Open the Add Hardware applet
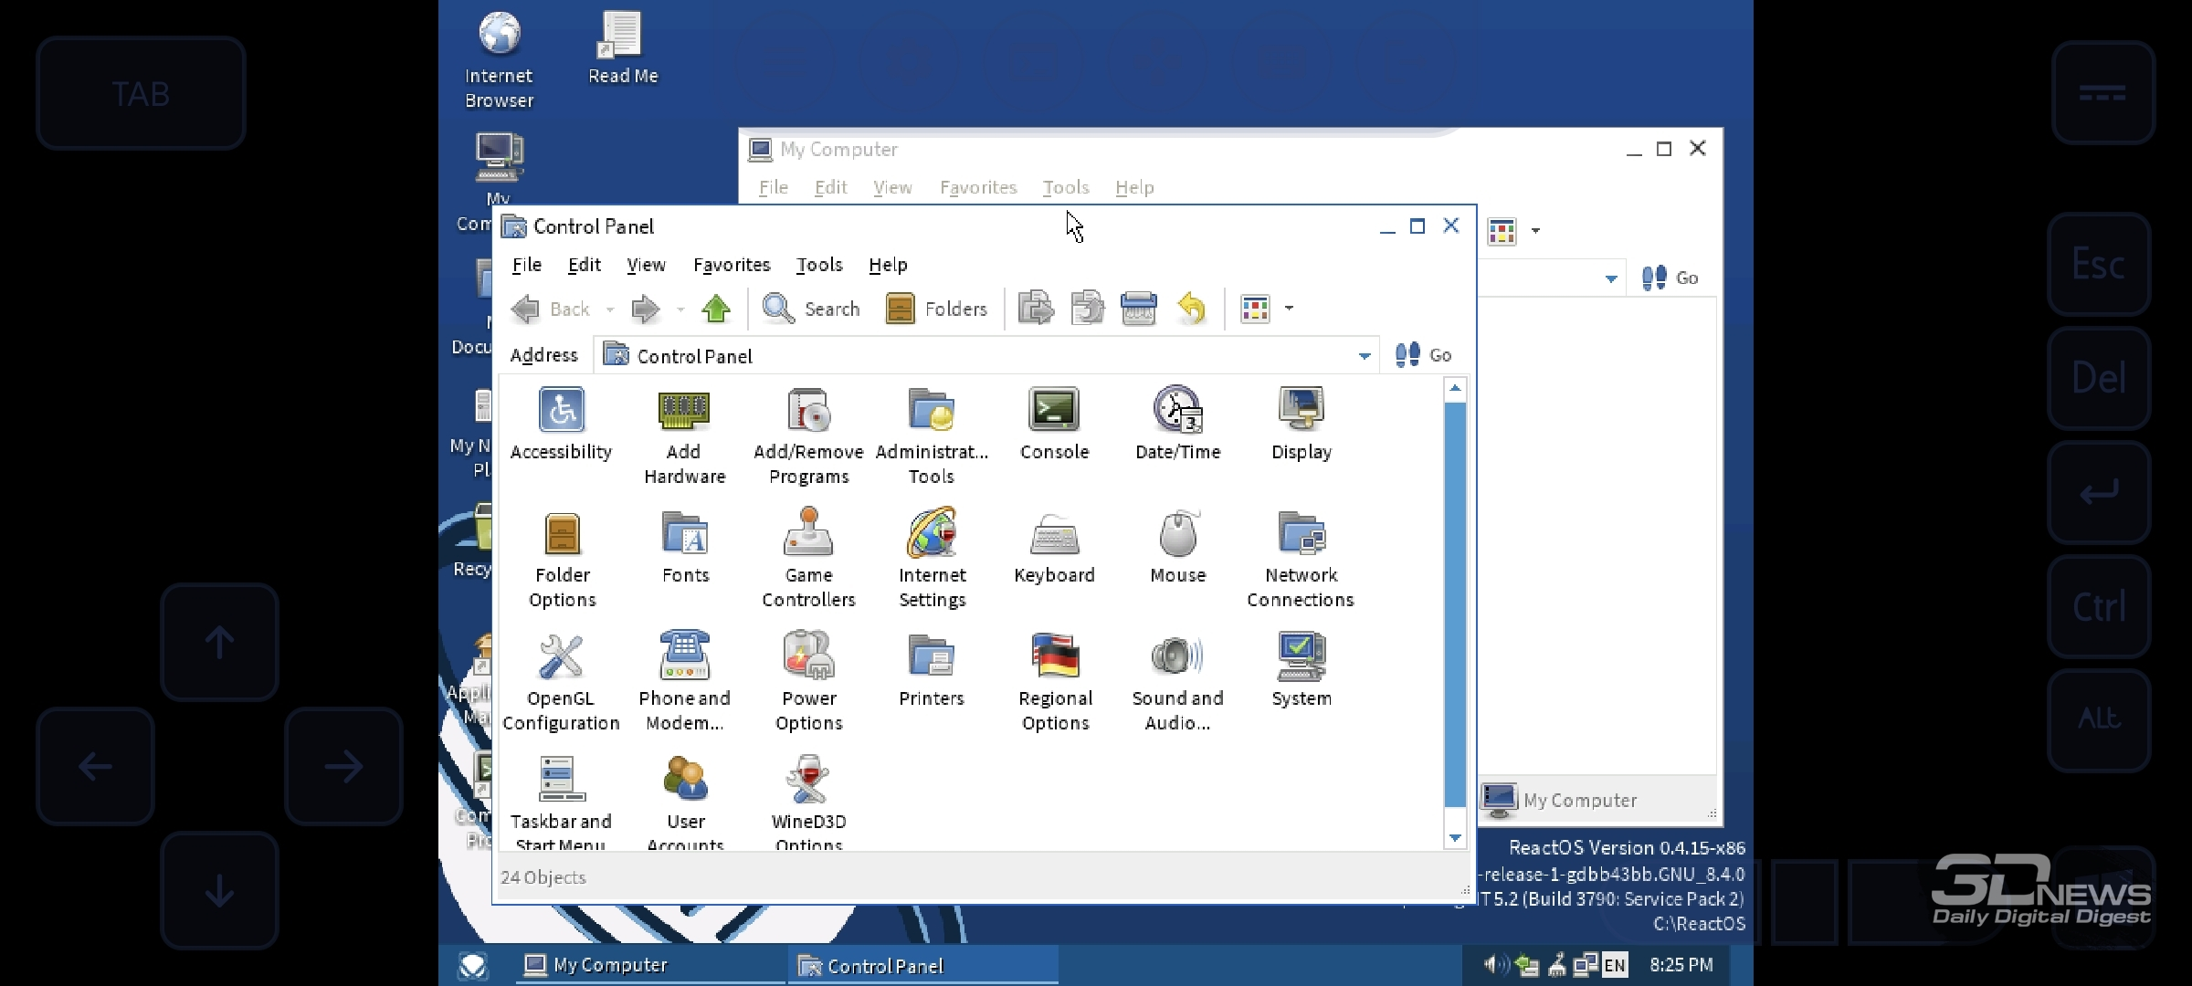2192x986 pixels. tap(683, 410)
